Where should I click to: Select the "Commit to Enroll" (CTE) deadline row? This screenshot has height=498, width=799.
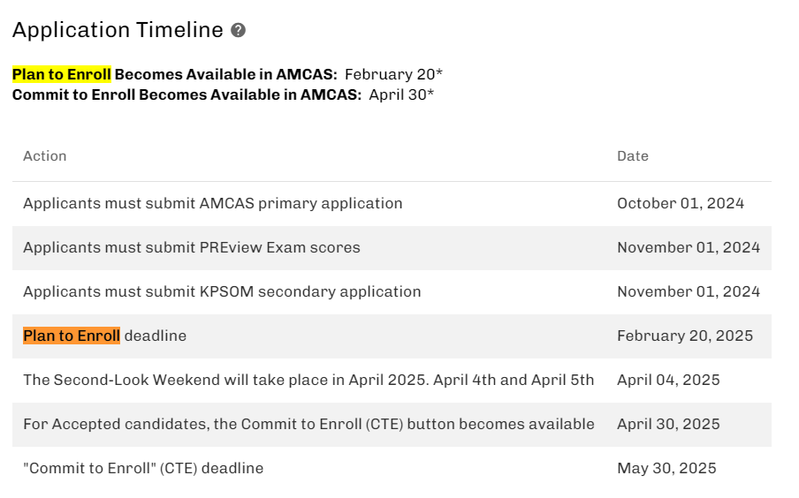point(392,469)
